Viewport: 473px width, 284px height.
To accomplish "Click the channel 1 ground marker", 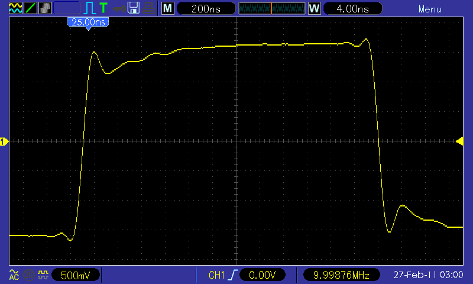I will pos(4,141).
